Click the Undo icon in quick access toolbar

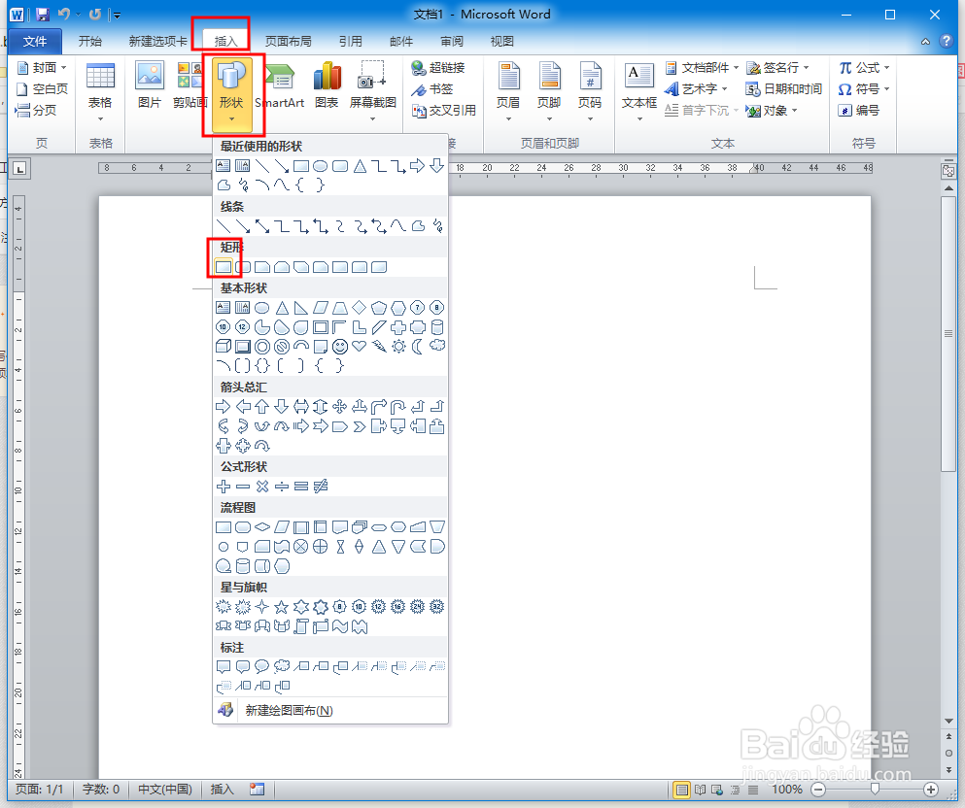(63, 15)
